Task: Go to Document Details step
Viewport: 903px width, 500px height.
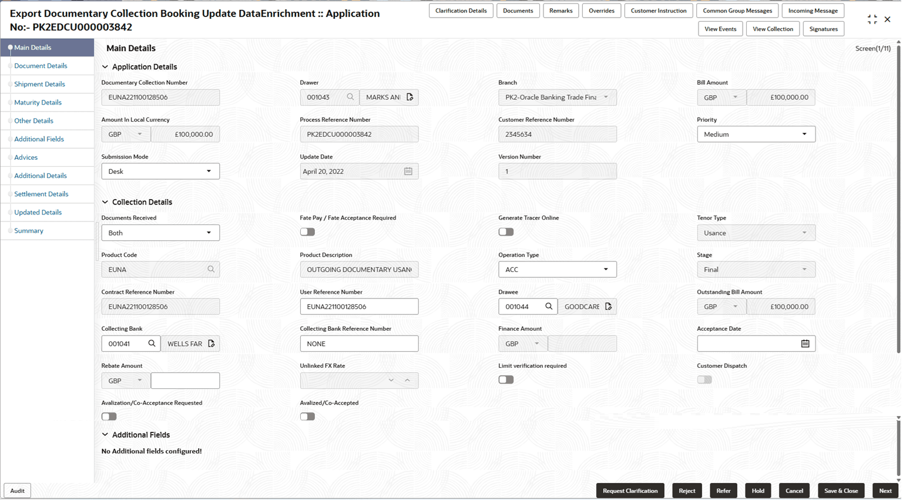Action: point(41,66)
